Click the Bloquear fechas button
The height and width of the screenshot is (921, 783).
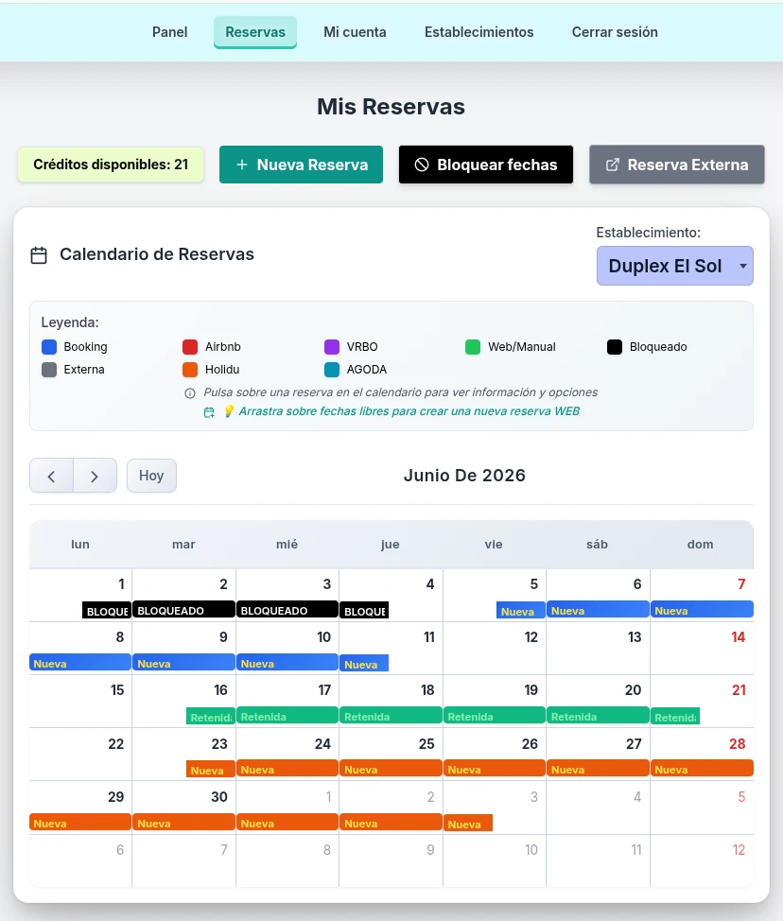coord(486,165)
